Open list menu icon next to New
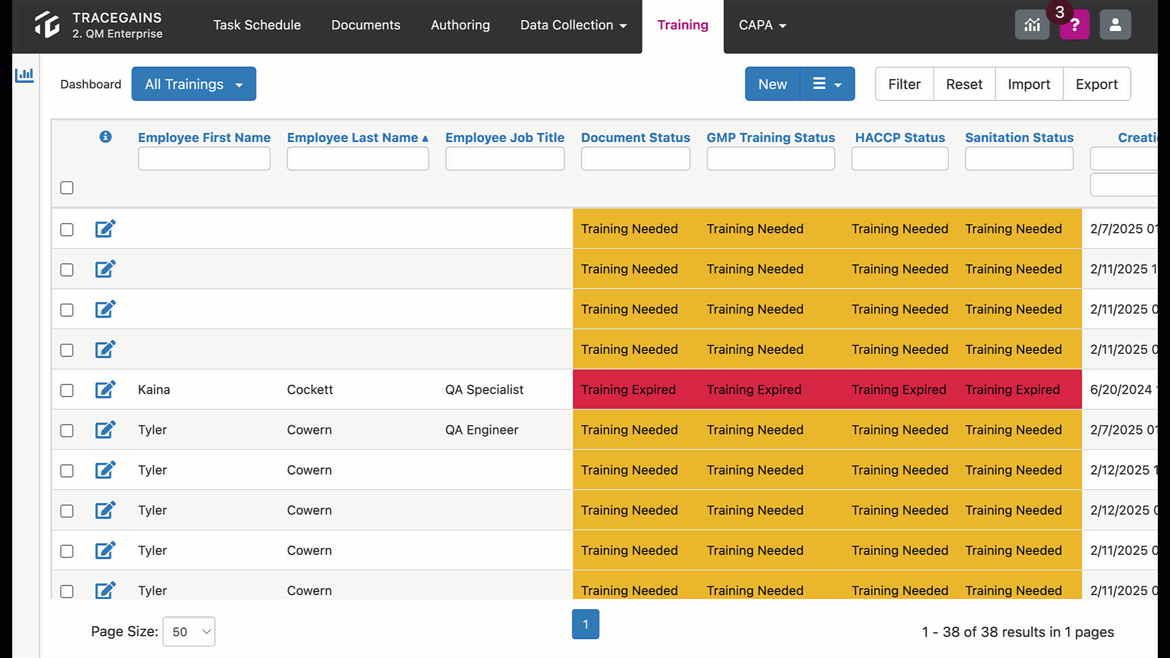Viewport: 1170px width, 658px height. tap(827, 84)
